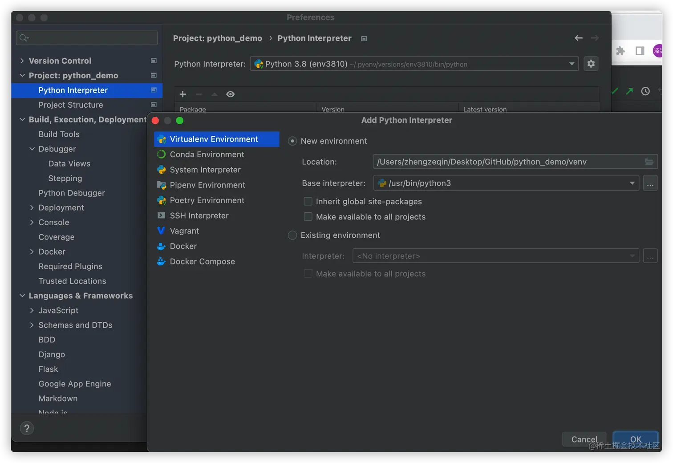The image size is (673, 463).
Task: Click Project: python_demo breadcrumb
Action: (217, 38)
